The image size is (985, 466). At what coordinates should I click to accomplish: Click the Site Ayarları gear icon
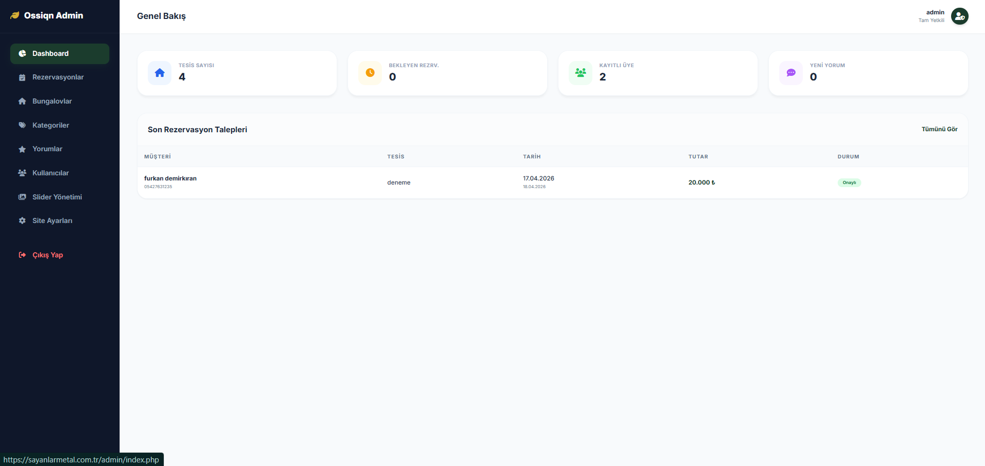click(x=22, y=221)
